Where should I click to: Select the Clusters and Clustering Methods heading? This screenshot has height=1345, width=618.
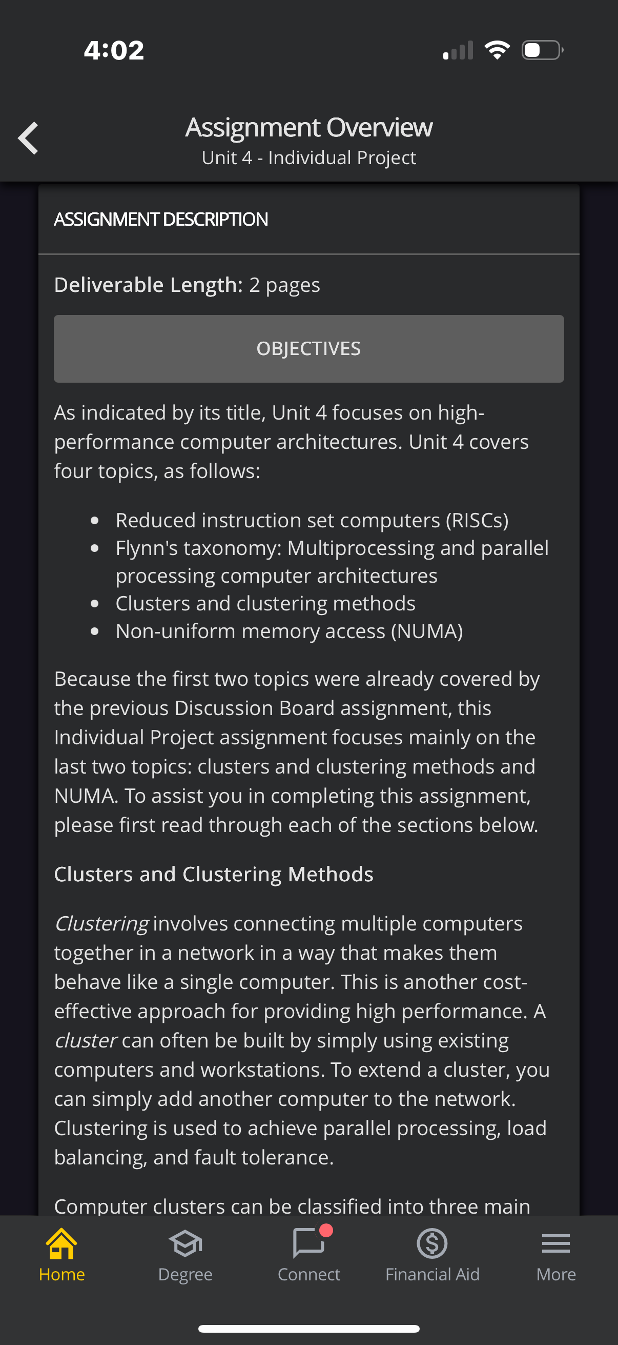(x=213, y=874)
